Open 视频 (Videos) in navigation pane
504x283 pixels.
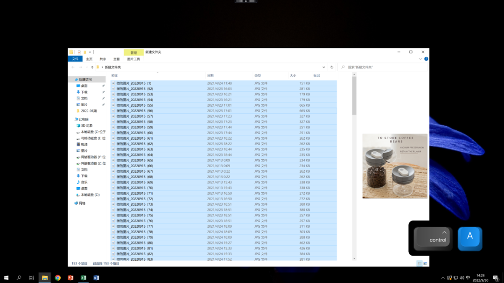(84, 145)
